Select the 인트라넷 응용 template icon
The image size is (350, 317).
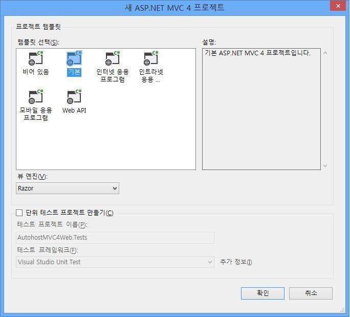tap(151, 58)
